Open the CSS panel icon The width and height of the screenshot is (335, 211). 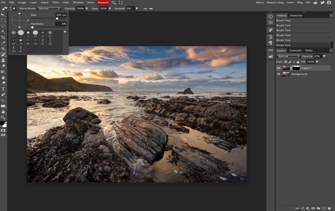point(271,50)
